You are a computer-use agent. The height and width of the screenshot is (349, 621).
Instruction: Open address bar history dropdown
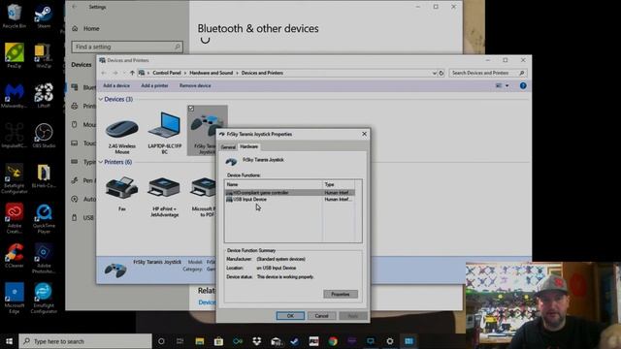tap(434, 74)
